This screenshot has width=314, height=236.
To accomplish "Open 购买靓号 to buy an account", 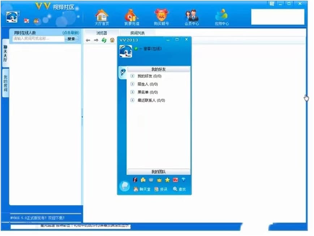I will coord(162,16).
